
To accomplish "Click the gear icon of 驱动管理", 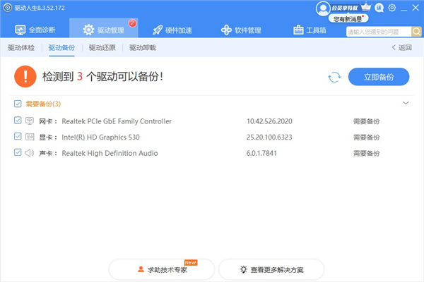I will (88, 30).
